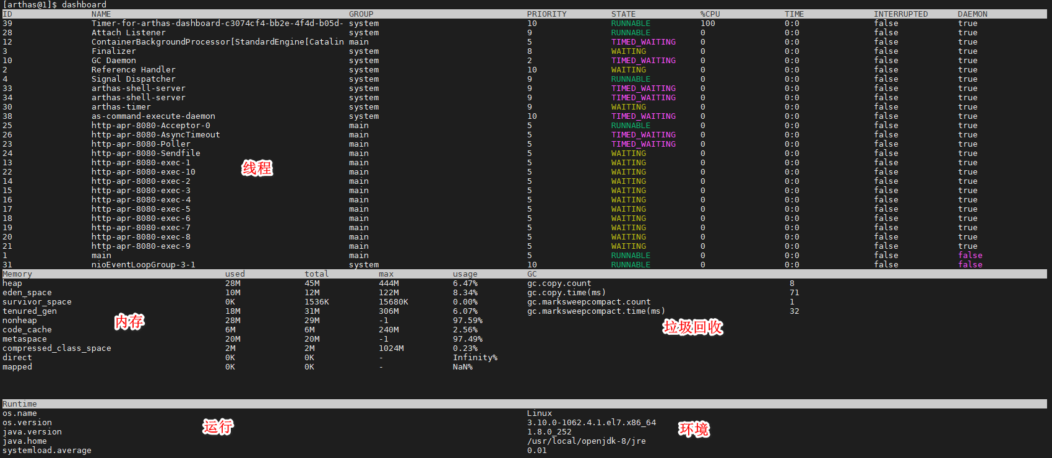Click the pink false daemon value for main
Viewport: 1052px width, 458px height.
click(970, 256)
